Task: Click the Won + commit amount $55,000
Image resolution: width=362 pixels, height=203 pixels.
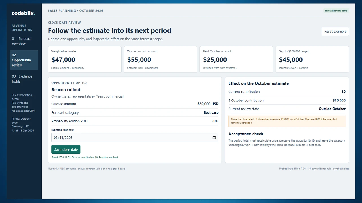Action: click(139, 60)
